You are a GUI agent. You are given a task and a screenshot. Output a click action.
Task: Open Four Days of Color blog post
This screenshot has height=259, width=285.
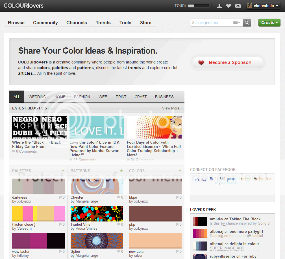(154, 149)
